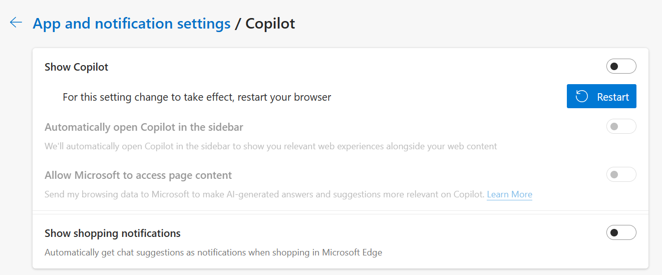
Task: Open App and notification settings breadcrumb
Action: [131, 24]
